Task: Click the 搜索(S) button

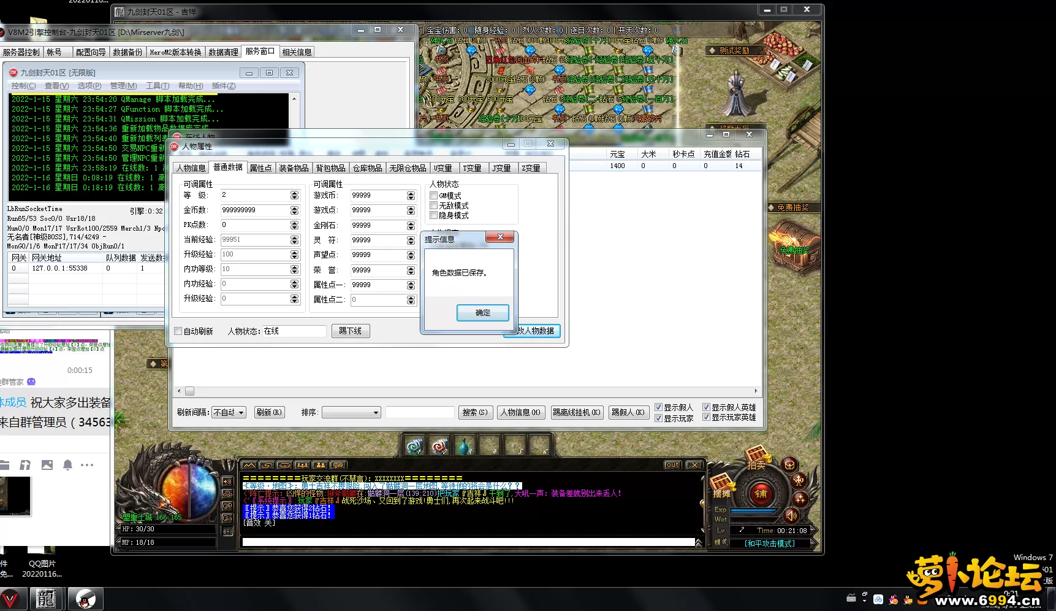Action: pyautogui.click(x=475, y=412)
